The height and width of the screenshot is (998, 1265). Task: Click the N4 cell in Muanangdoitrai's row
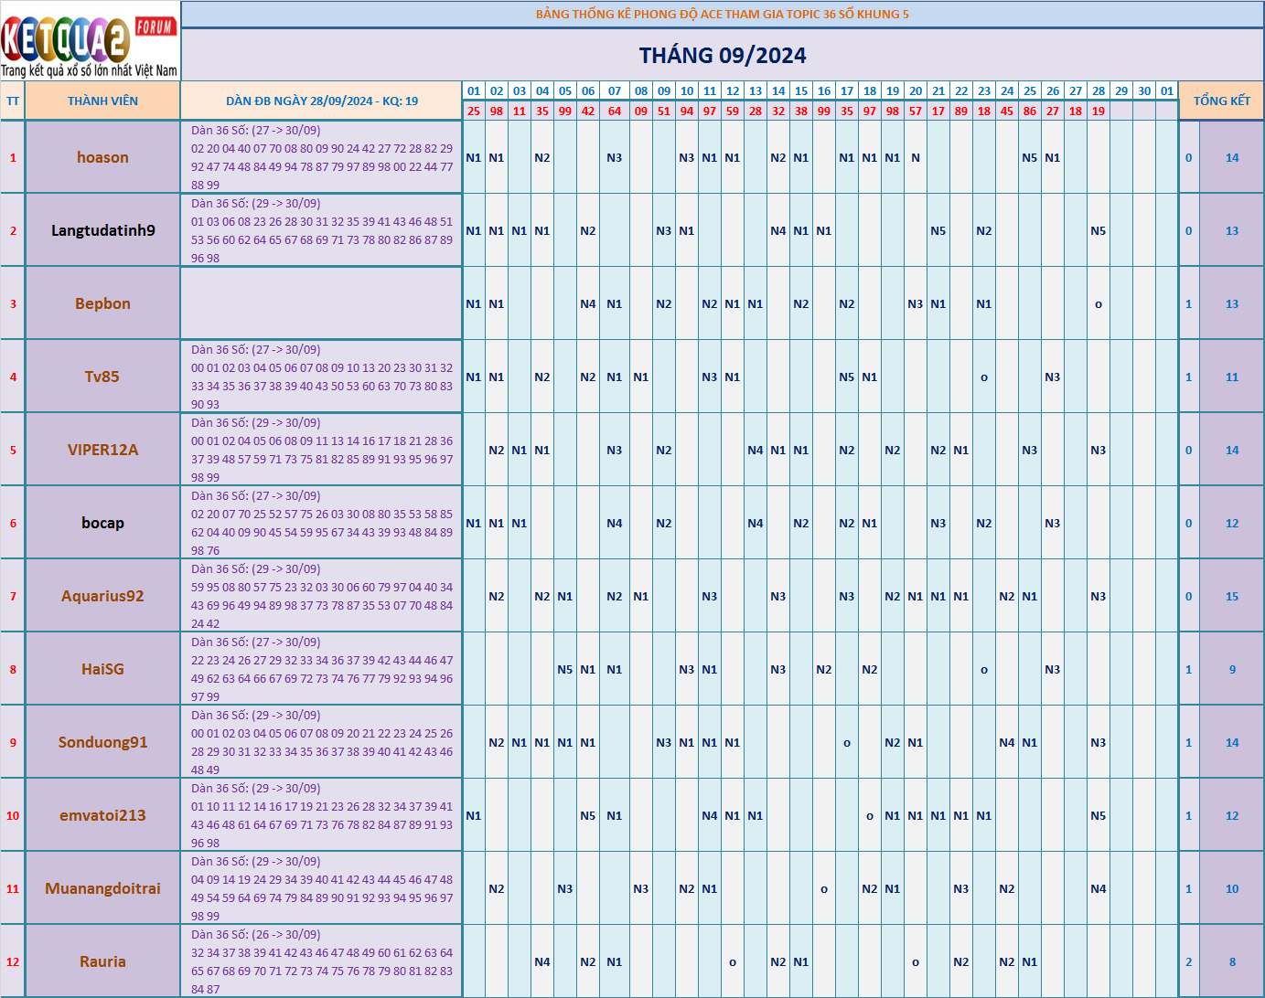coord(1098,888)
